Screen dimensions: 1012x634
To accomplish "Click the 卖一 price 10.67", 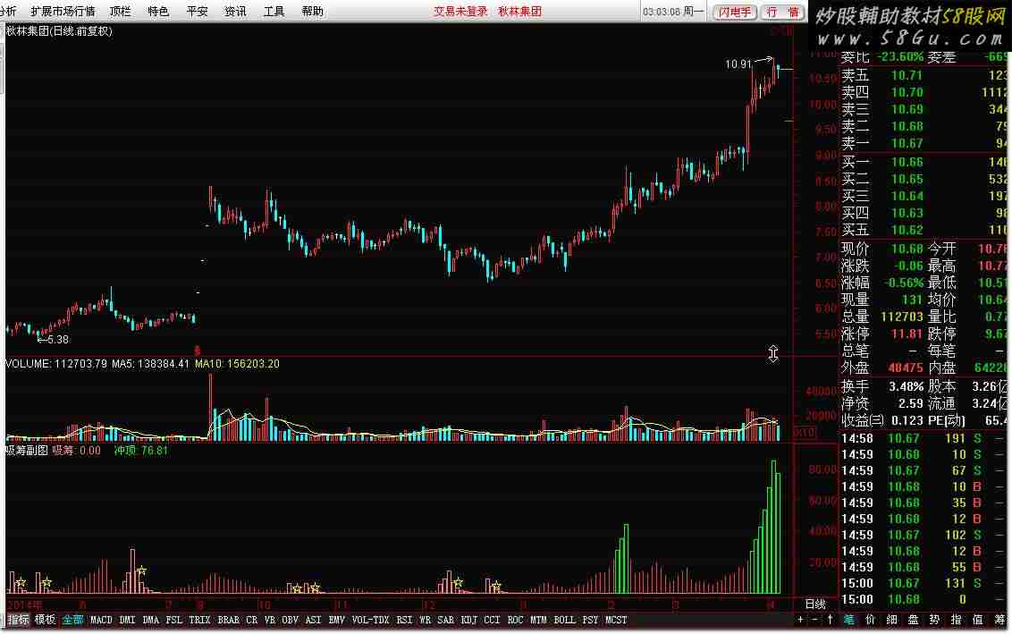I will pyautogui.click(x=907, y=143).
